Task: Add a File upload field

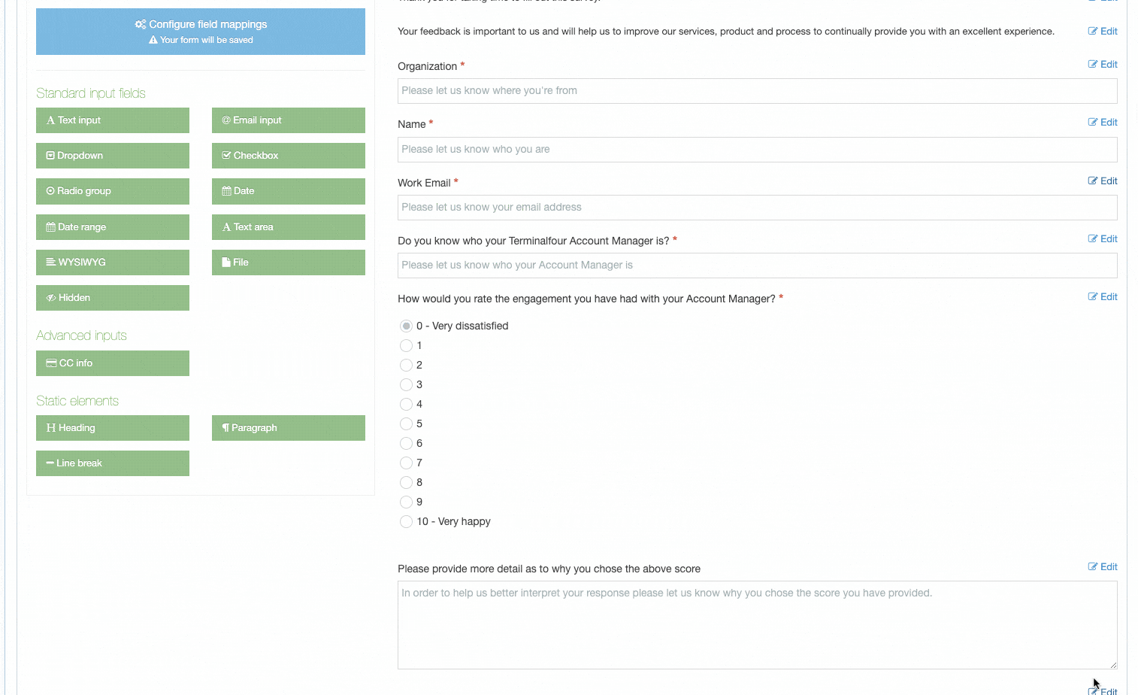Action: click(288, 263)
